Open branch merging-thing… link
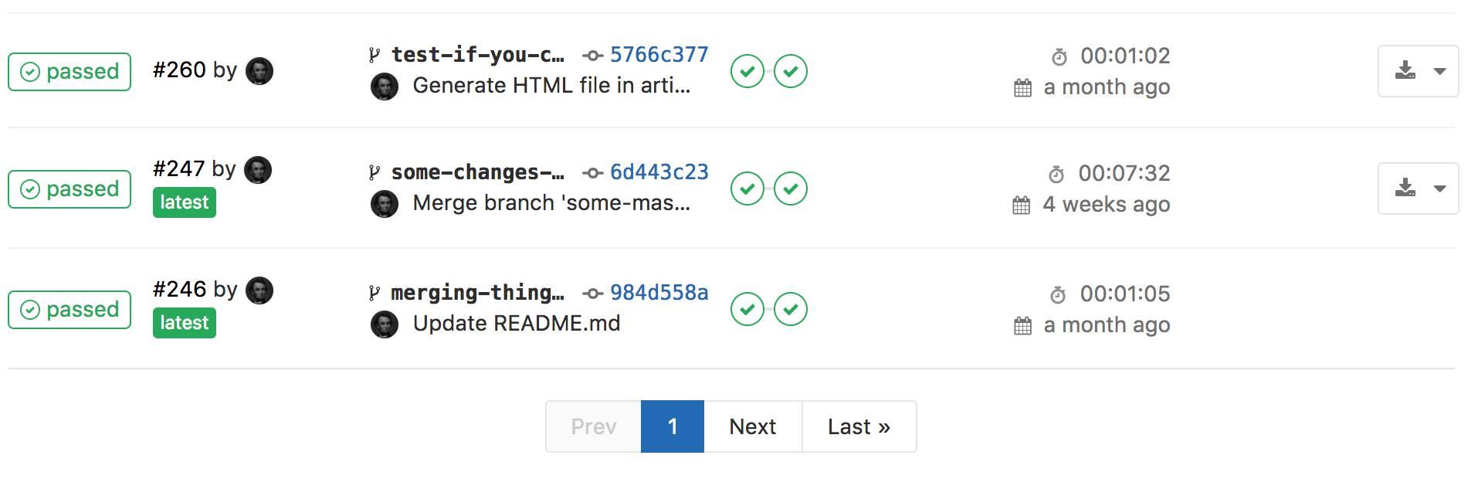Viewport: 1478px width, 479px height. click(477, 293)
